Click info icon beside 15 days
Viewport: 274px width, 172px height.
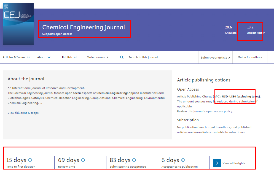pos(30,160)
